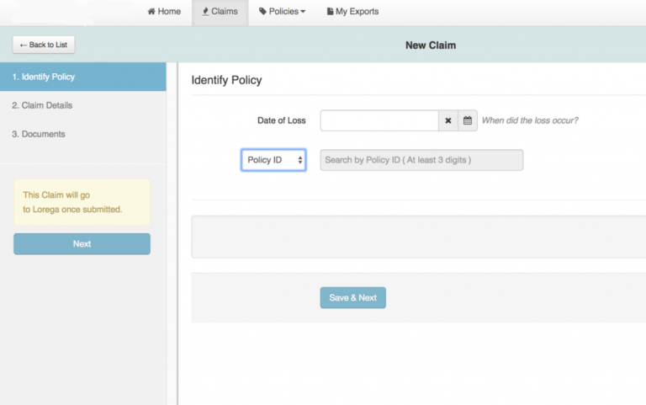Focus the Date of Loss input field
This screenshot has width=646, height=405.
click(379, 120)
